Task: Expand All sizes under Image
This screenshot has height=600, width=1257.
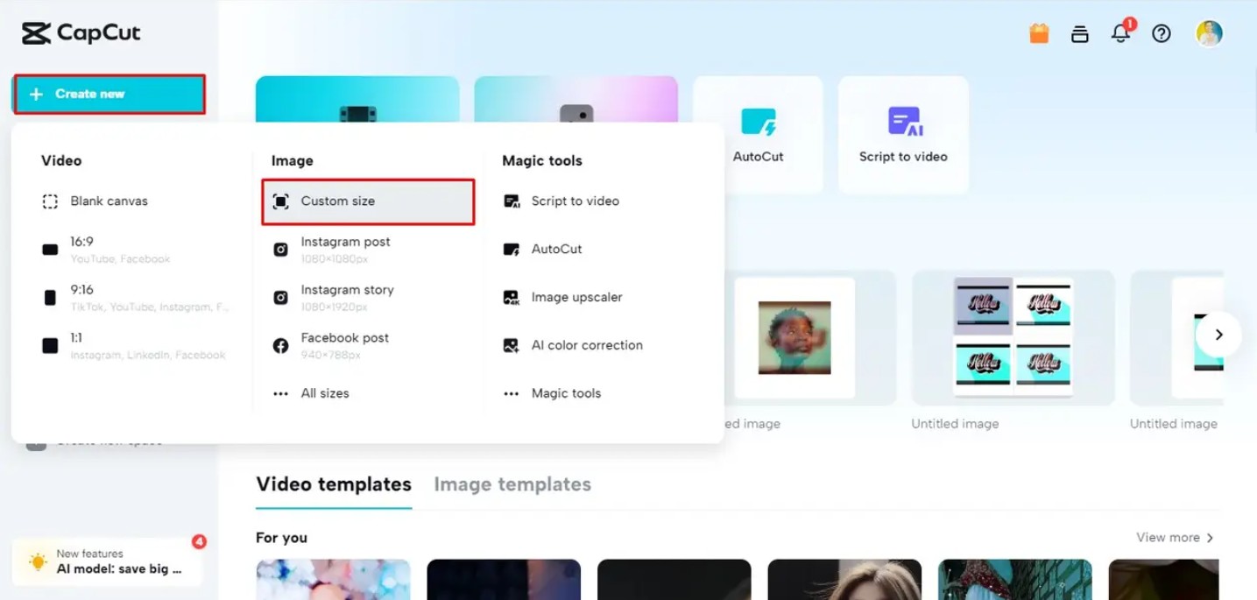Action: 324,393
